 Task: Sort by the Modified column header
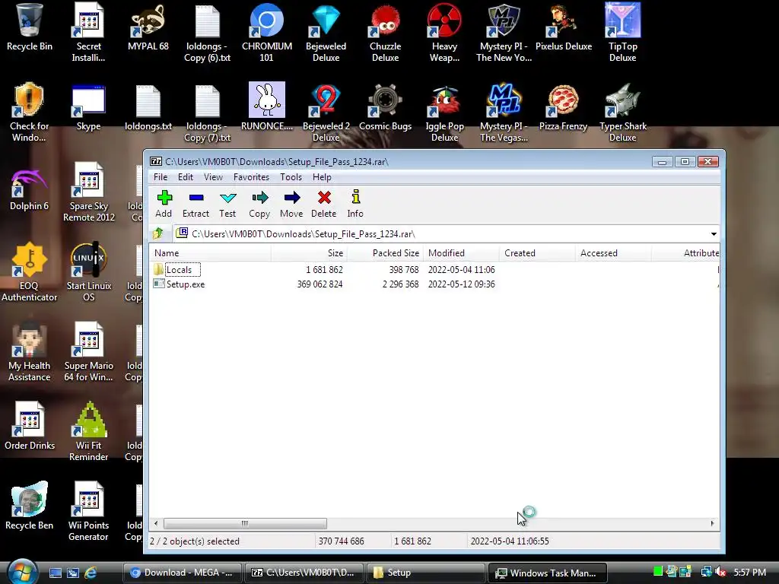461,252
